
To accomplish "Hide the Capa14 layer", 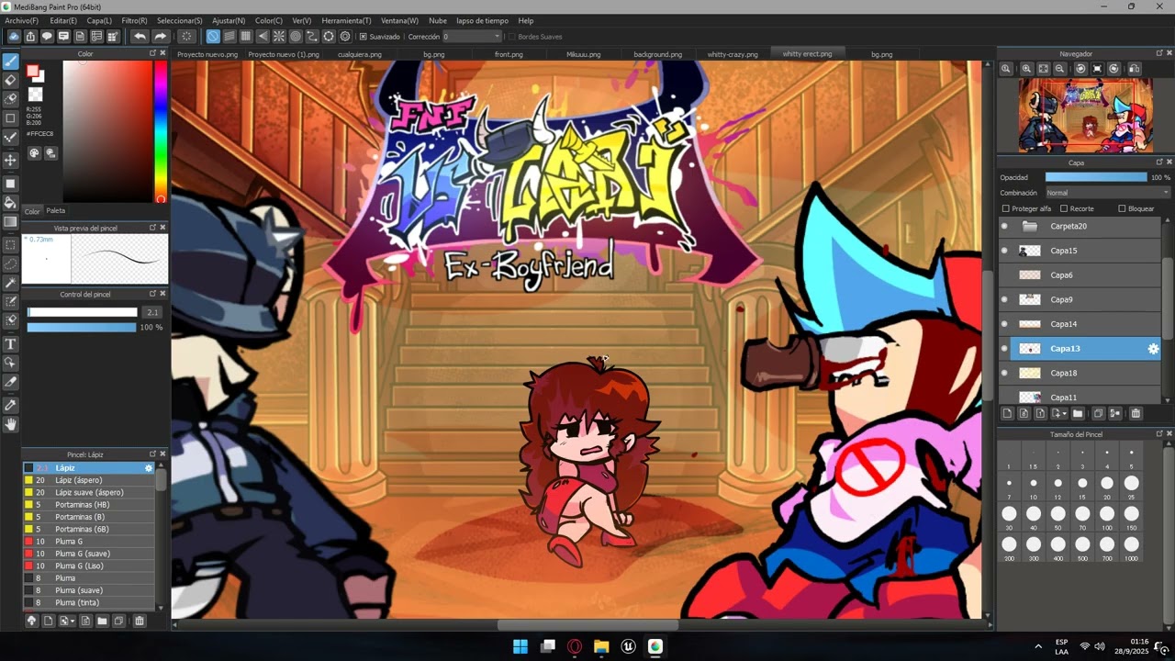I will [1004, 324].
